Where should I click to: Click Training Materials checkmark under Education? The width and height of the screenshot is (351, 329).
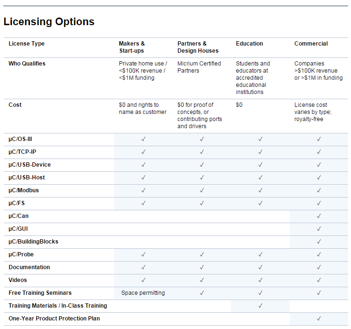(260, 306)
